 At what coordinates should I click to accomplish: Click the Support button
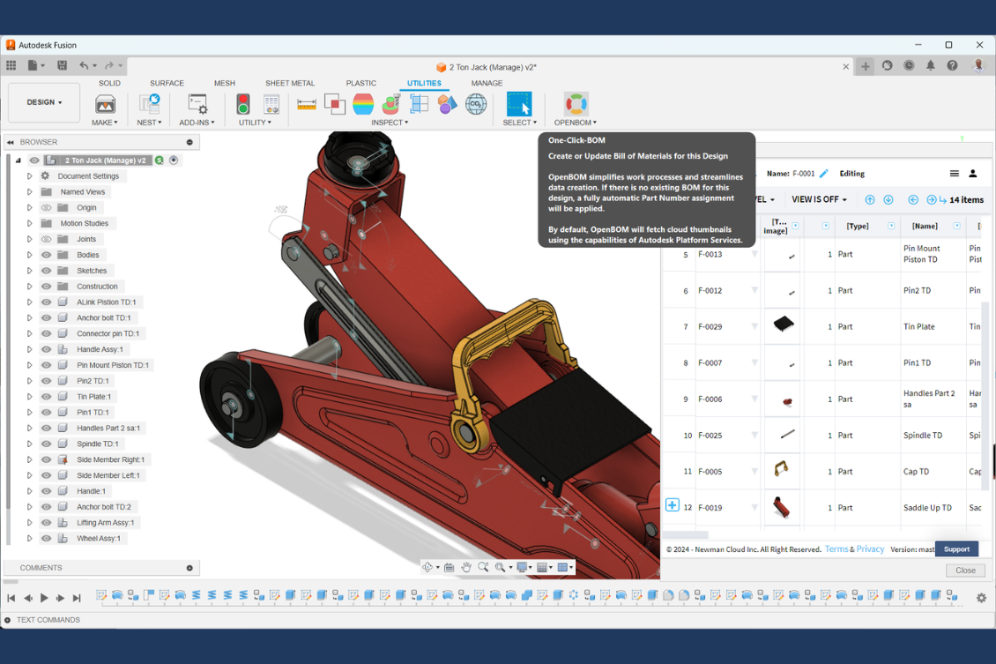[956, 549]
